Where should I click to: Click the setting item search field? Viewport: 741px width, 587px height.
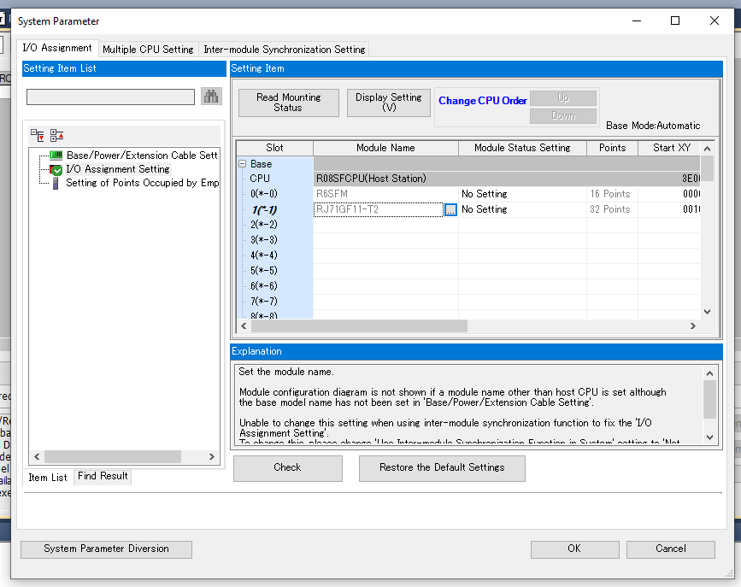(110, 97)
